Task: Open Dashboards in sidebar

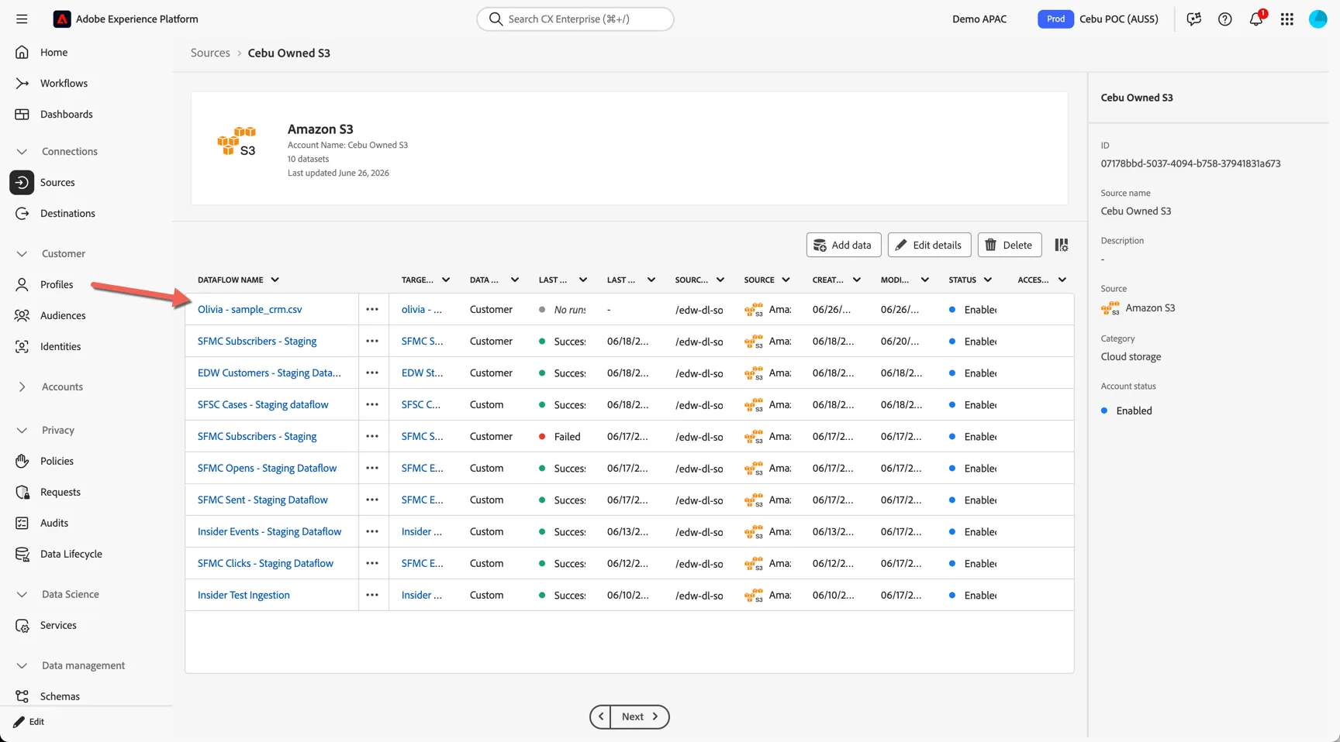Action: pos(66,114)
